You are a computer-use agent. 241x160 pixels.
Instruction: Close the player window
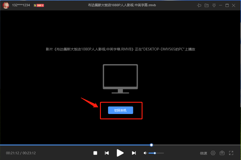coord(234,5)
